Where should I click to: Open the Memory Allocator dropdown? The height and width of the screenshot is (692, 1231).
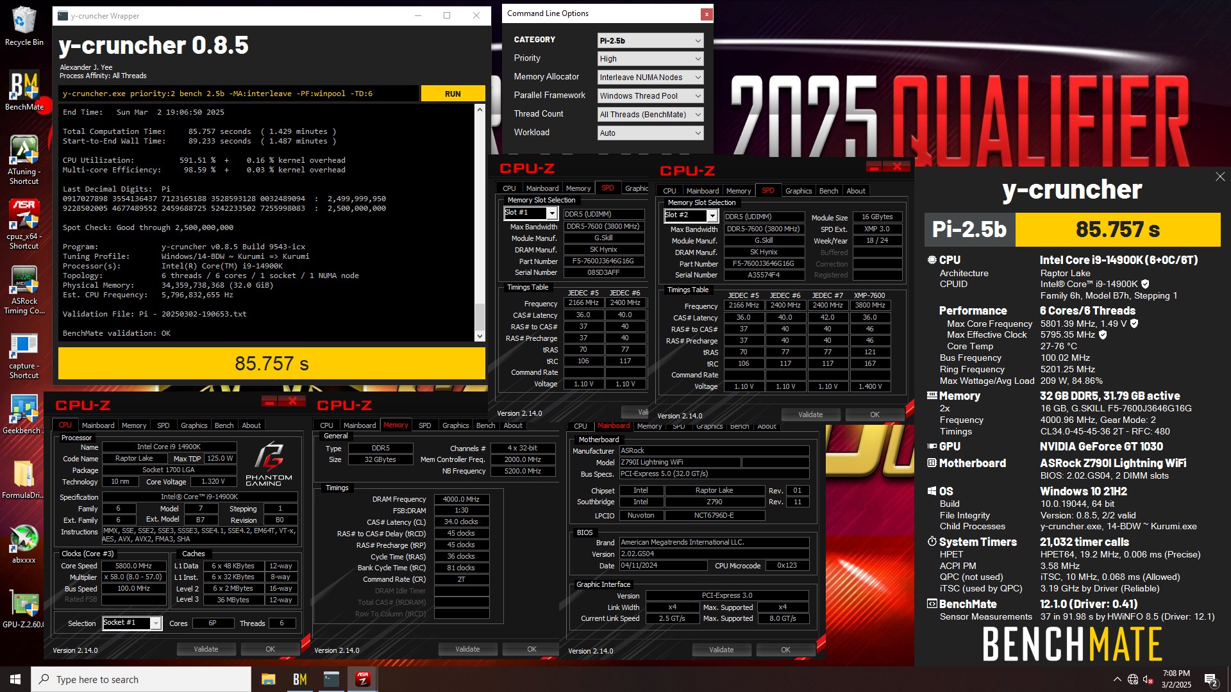650,77
